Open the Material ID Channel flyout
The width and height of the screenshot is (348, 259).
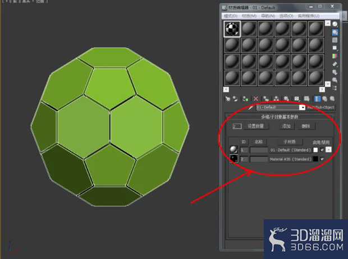coord(296,99)
